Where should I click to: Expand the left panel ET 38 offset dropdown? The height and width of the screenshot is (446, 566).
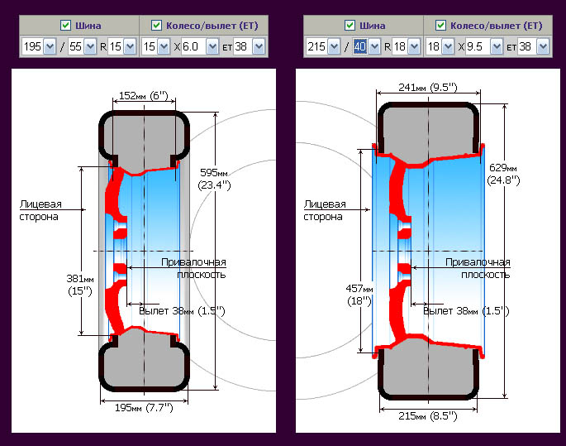click(247, 46)
